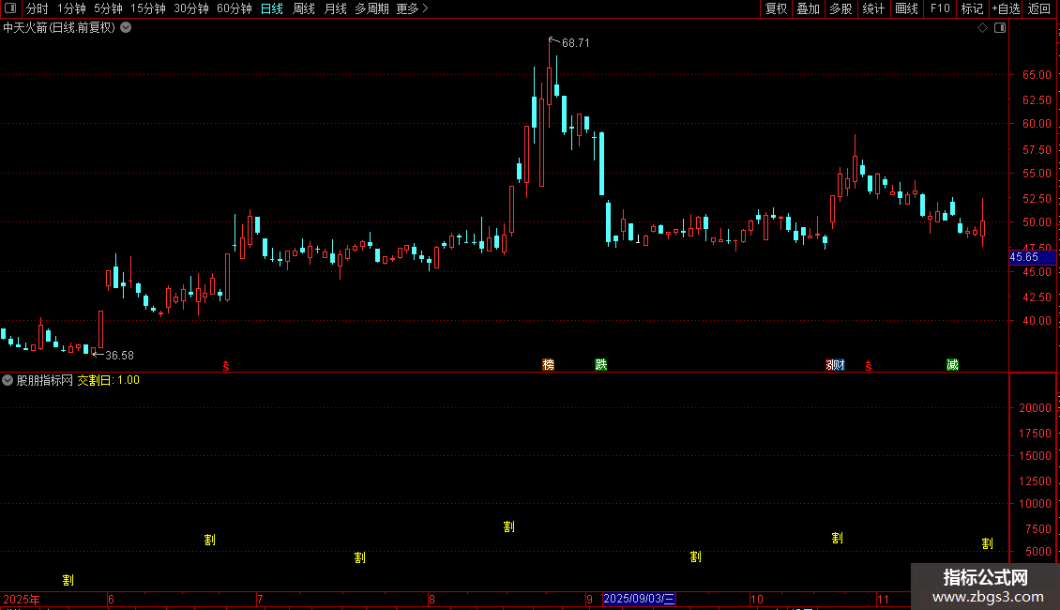
Task: Activate the 画线 drawing tools
Action: click(x=906, y=8)
